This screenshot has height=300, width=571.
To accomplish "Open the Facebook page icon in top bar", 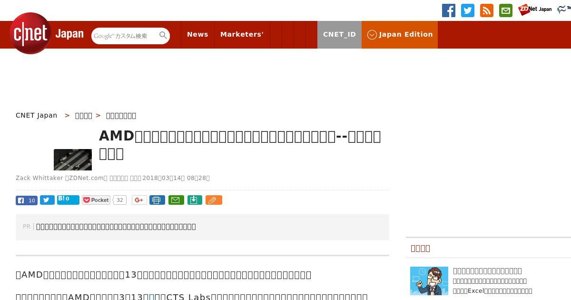I will [x=449, y=10].
